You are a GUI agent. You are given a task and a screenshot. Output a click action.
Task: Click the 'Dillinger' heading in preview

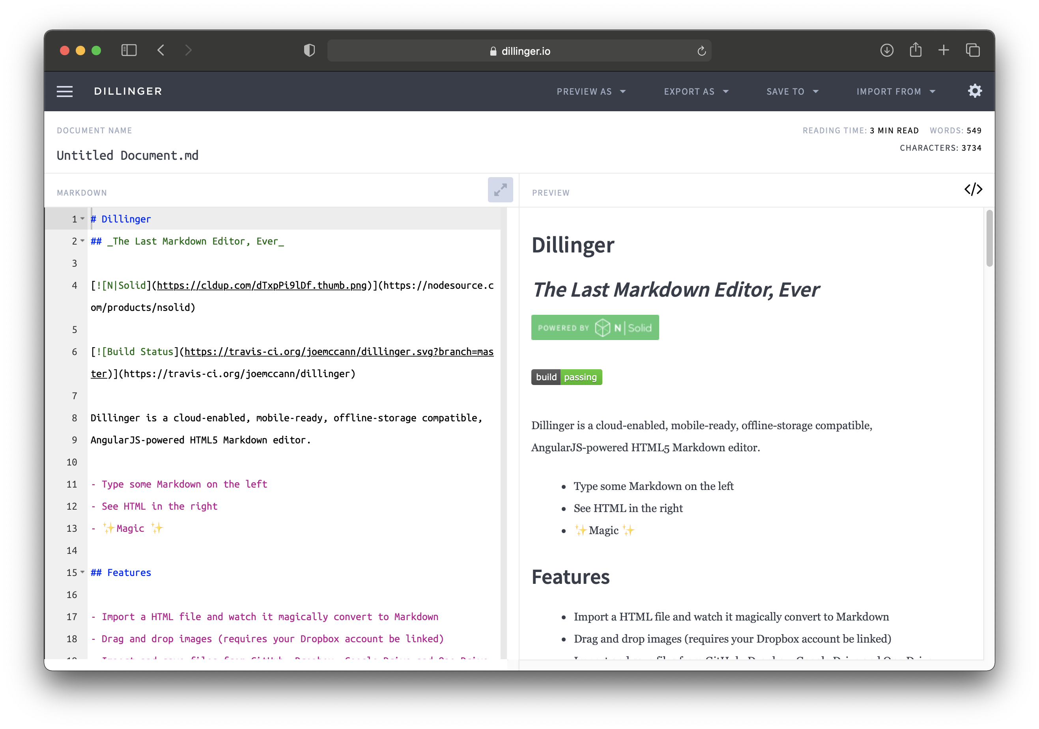572,245
